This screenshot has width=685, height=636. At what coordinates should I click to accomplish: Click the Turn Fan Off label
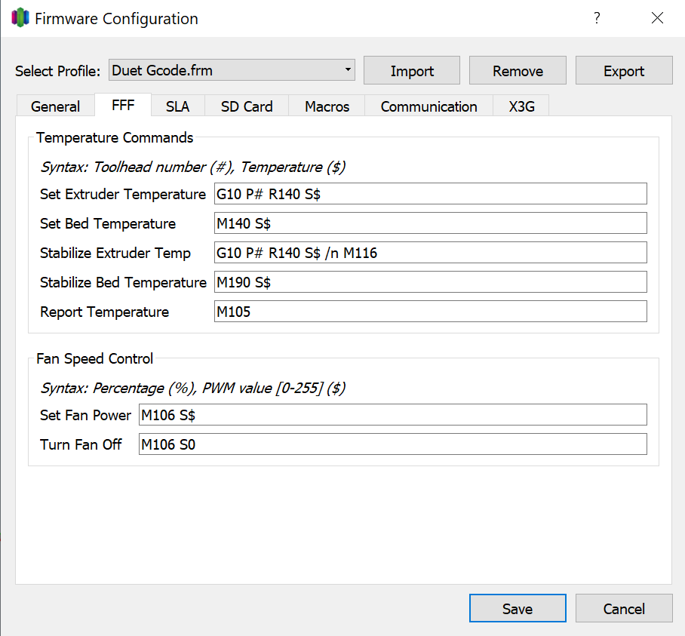(x=81, y=444)
